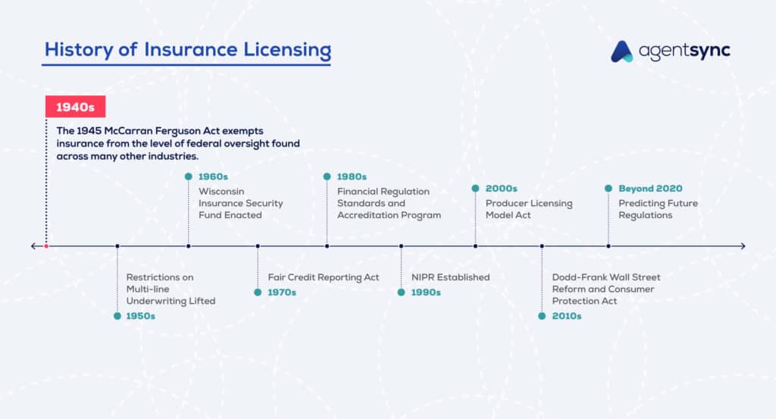Click the red 1940s label box
Viewport: 776px width, 419px height.
[75, 107]
